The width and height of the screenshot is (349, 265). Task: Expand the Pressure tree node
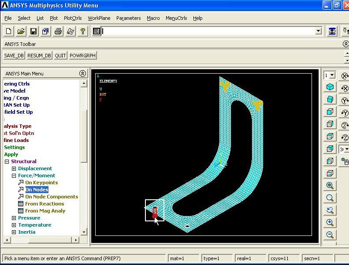pos(14,218)
